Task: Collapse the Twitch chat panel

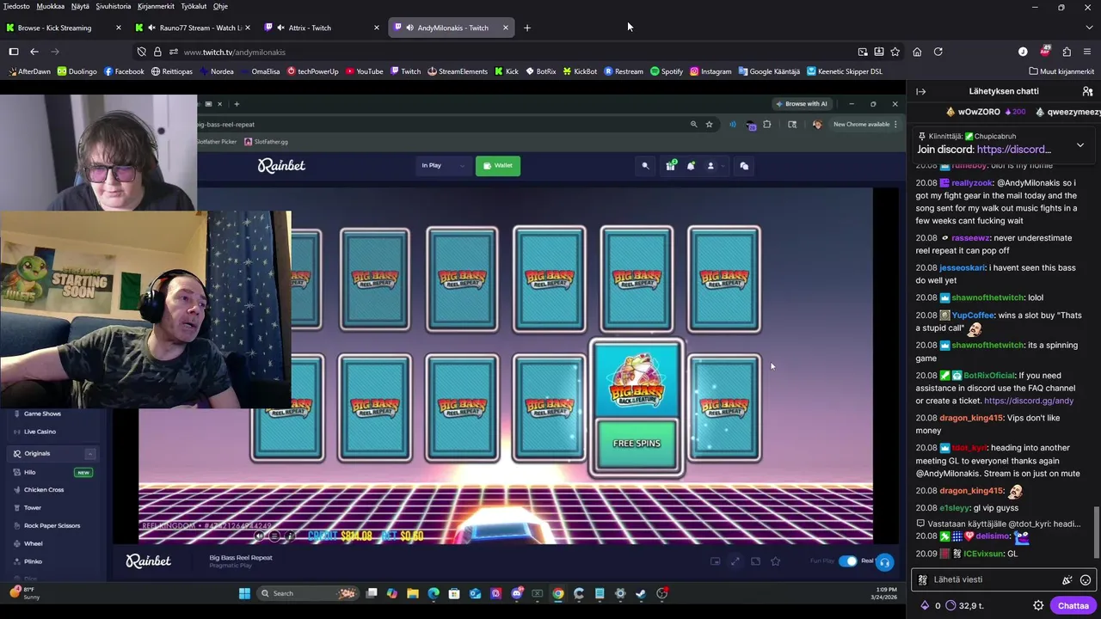Action: (x=920, y=91)
